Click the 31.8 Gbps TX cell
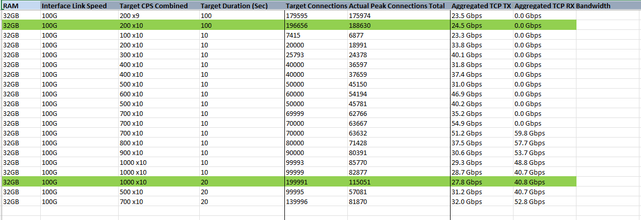The width and height of the screenshot is (641, 220). (x=482, y=64)
